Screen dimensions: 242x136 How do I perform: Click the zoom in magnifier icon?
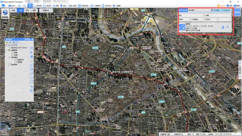[x=19, y=6]
